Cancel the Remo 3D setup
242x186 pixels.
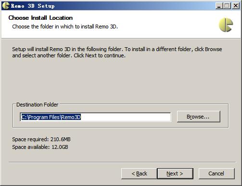tap(217, 173)
